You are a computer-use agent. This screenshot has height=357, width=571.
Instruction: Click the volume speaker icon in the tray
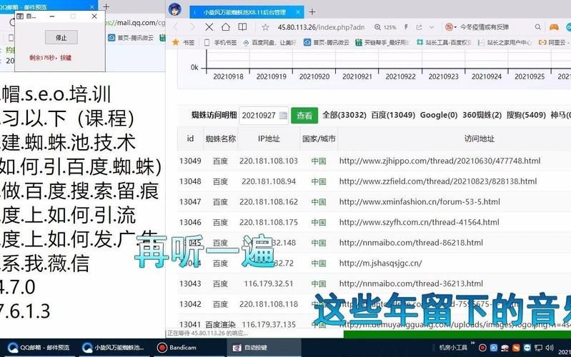pyautogui.click(x=549, y=348)
